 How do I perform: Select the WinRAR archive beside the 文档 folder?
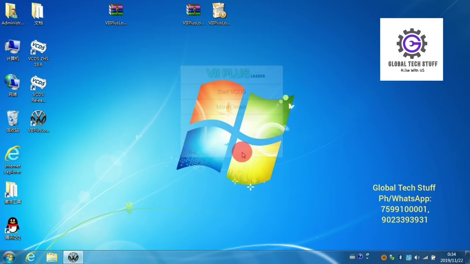point(116,14)
